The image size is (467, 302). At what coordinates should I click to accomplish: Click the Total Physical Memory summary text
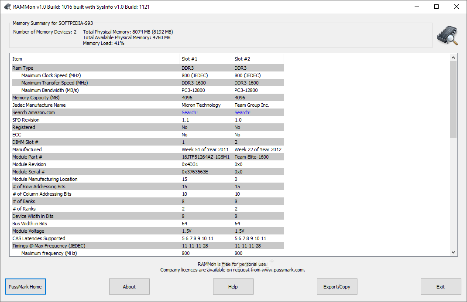pos(128,32)
